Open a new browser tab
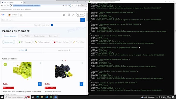The width and height of the screenshot is (176, 99). pyautogui.click(x=25, y=2)
